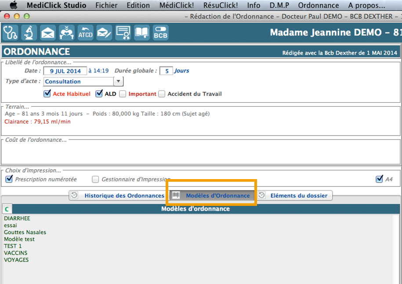This screenshot has height=284, width=402.
Task: Click the Durée globale days field
Action: point(166,71)
